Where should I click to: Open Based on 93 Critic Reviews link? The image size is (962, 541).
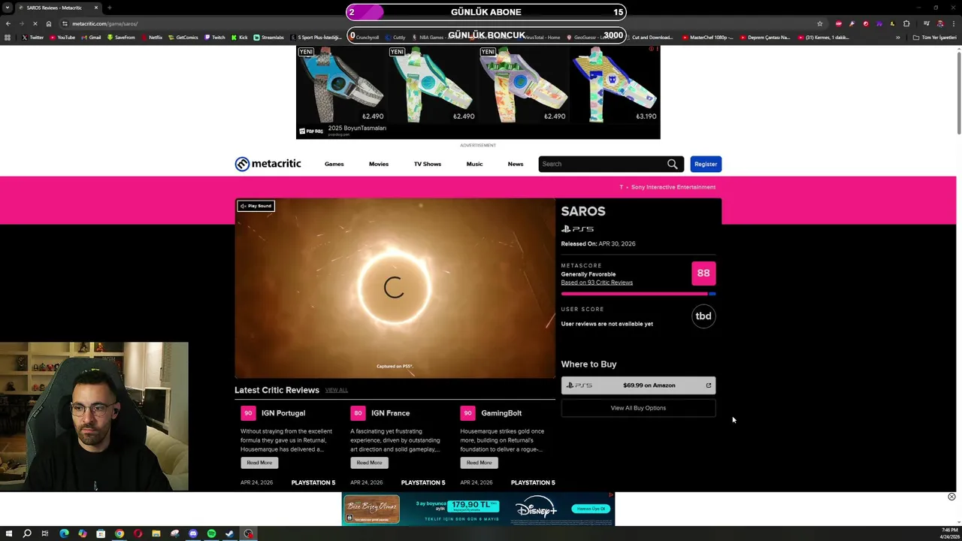(x=597, y=283)
